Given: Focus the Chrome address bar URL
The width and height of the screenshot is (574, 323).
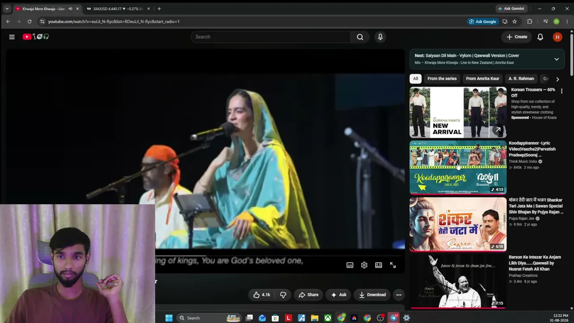Looking at the screenshot, I should pyautogui.click(x=114, y=22).
